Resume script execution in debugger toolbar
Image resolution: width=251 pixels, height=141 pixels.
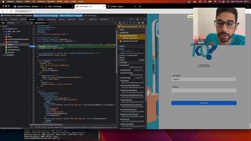click(120, 23)
